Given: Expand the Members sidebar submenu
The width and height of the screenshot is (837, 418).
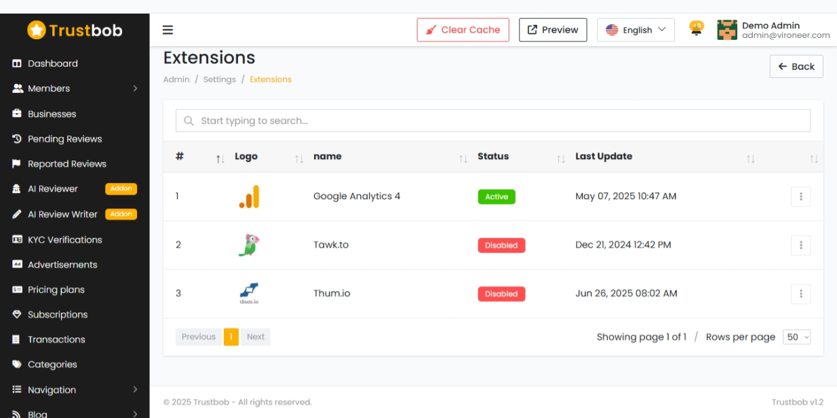Looking at the screenshot, I should (x=135, y=89).
